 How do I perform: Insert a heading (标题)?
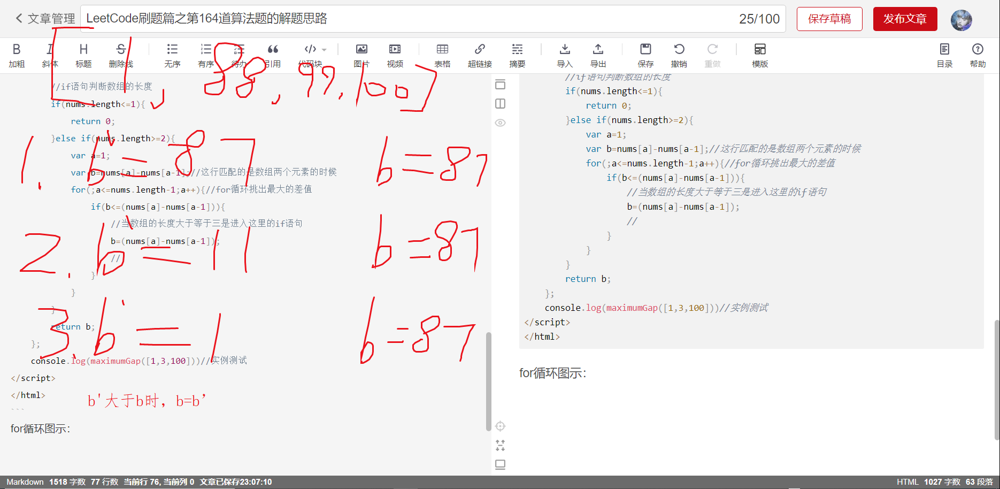click(83, 56)
